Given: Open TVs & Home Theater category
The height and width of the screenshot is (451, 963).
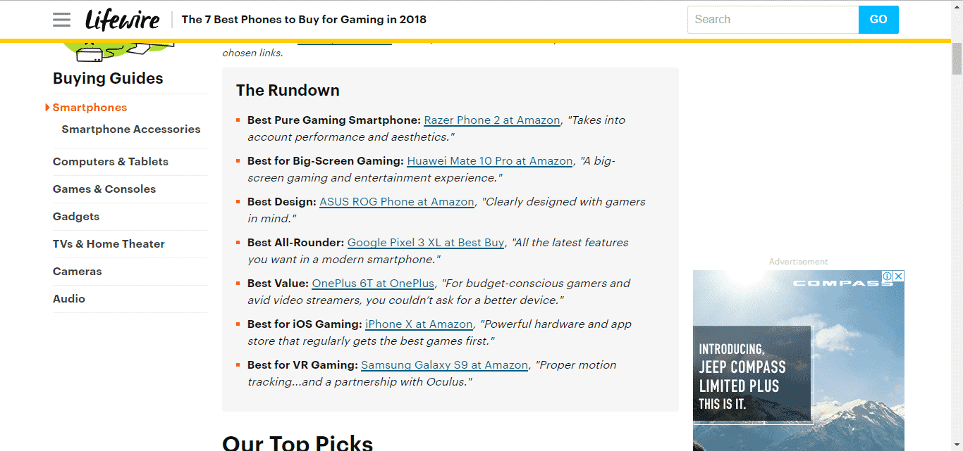Looking at the screenshot, I should 109,244.
